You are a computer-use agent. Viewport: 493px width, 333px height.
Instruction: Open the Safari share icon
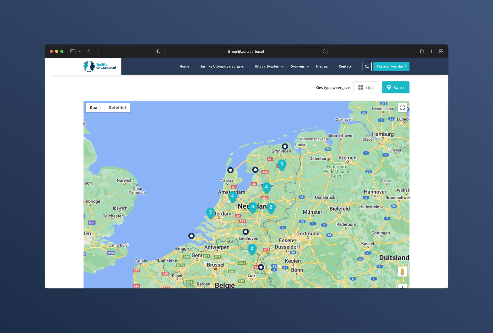[422, 51]
